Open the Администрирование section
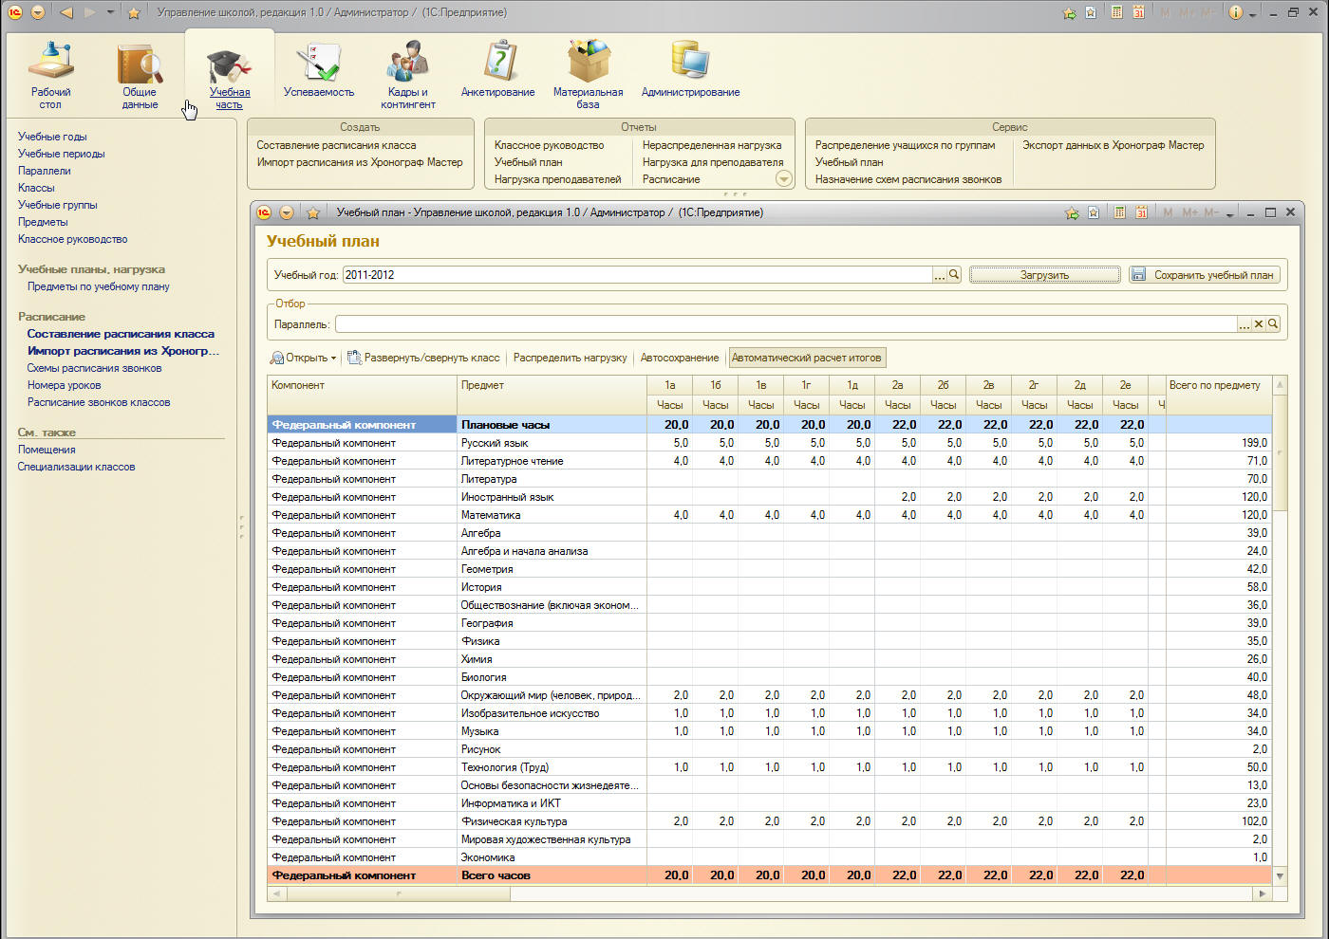 click(x=690, y=68)
